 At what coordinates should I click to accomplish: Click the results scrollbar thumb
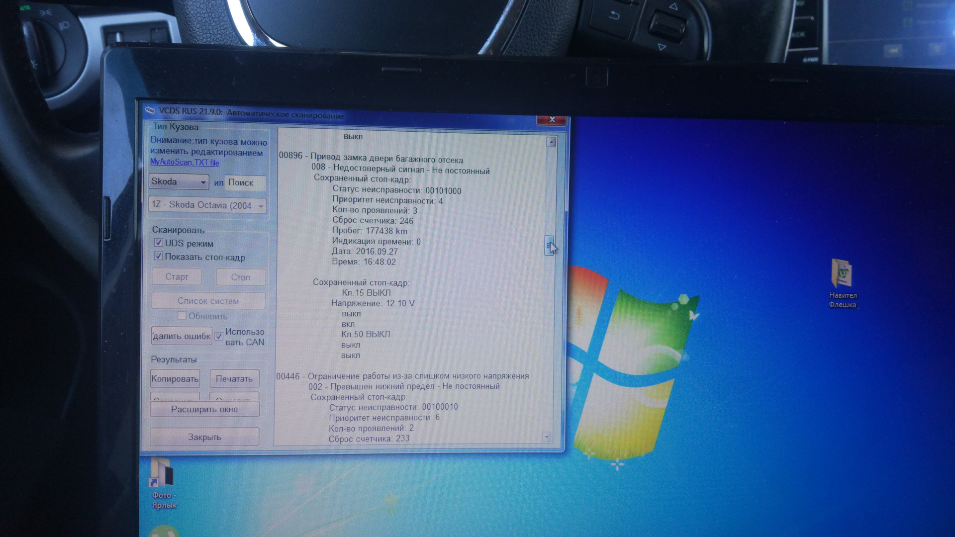549,246
